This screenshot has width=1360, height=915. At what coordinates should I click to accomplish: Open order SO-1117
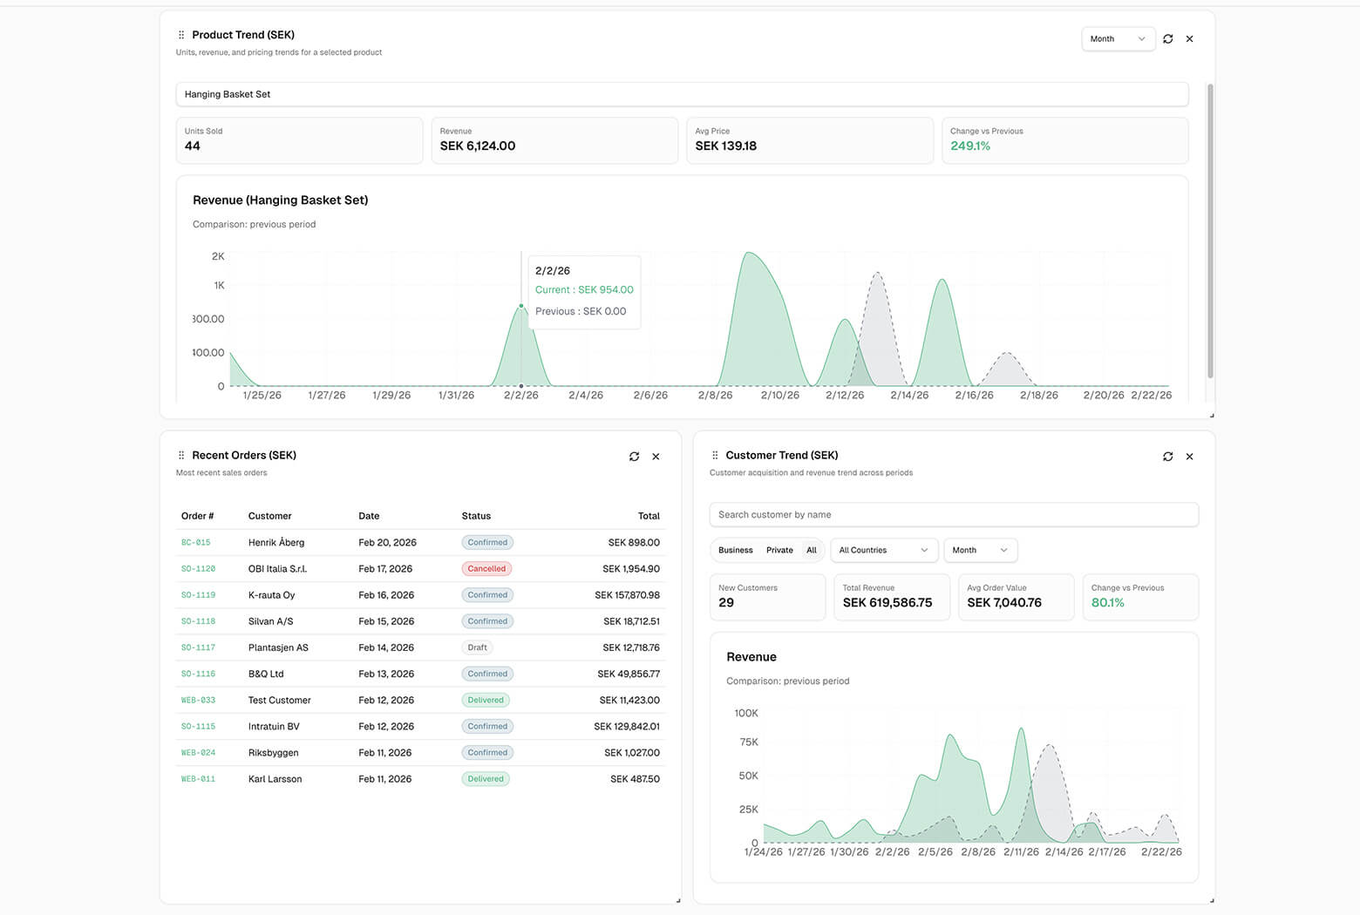[198, 647]
